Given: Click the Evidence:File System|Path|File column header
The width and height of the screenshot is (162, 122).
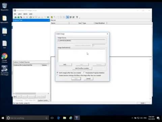Looking at the screenshot, I should pos(27,65).
